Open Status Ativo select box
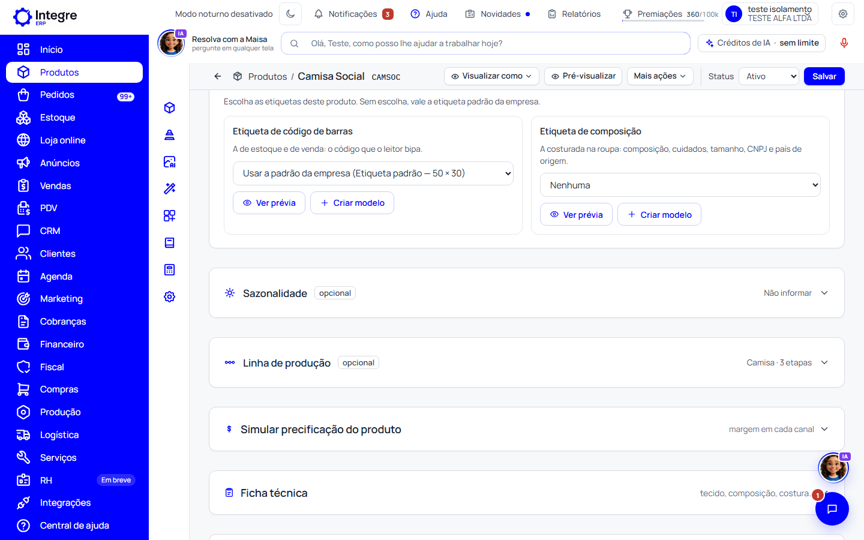Screen dimensions: 864x540 point(769,76)
